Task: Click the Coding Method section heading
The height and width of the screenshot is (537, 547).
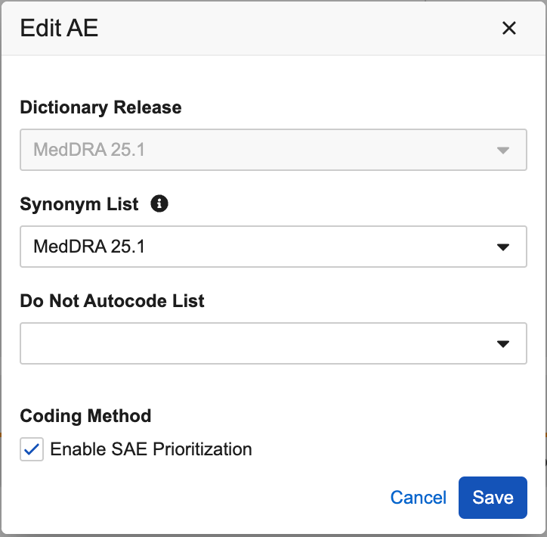Action: [x=85, y=416]
